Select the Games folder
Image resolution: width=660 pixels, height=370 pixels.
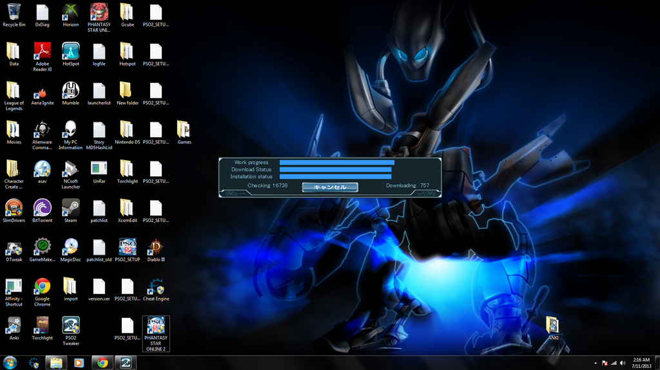pos(184,133)
